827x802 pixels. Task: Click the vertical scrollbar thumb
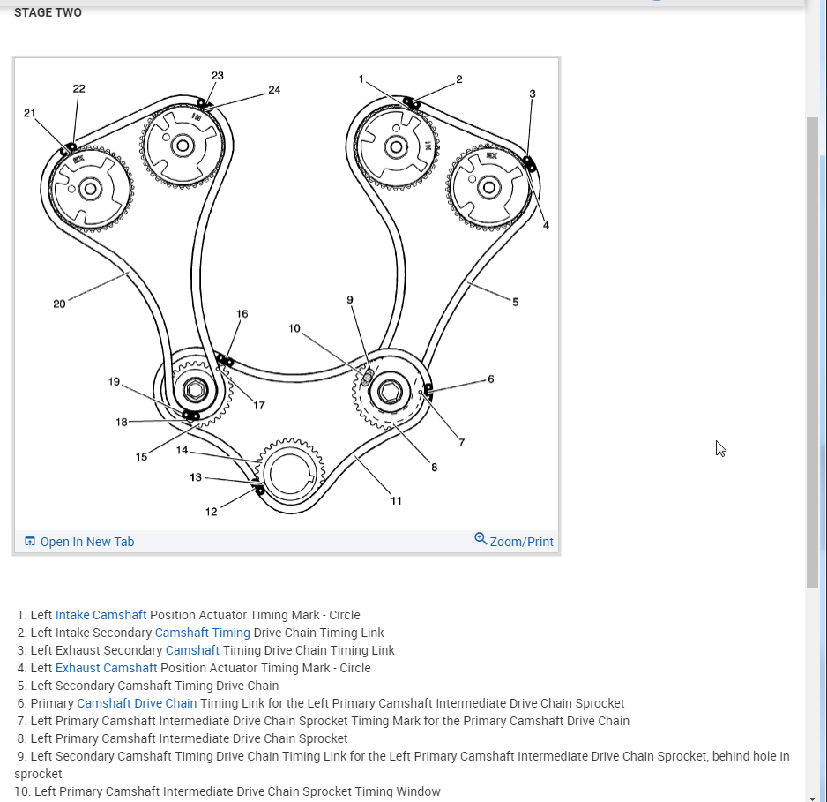812,353
